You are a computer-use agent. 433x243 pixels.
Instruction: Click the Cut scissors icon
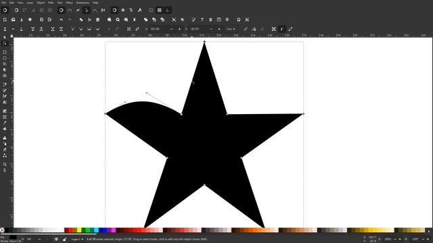pos(89,20)
